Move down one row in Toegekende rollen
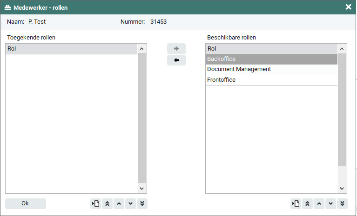The width and height of the screenshot is (357, 216). [131, 203]
